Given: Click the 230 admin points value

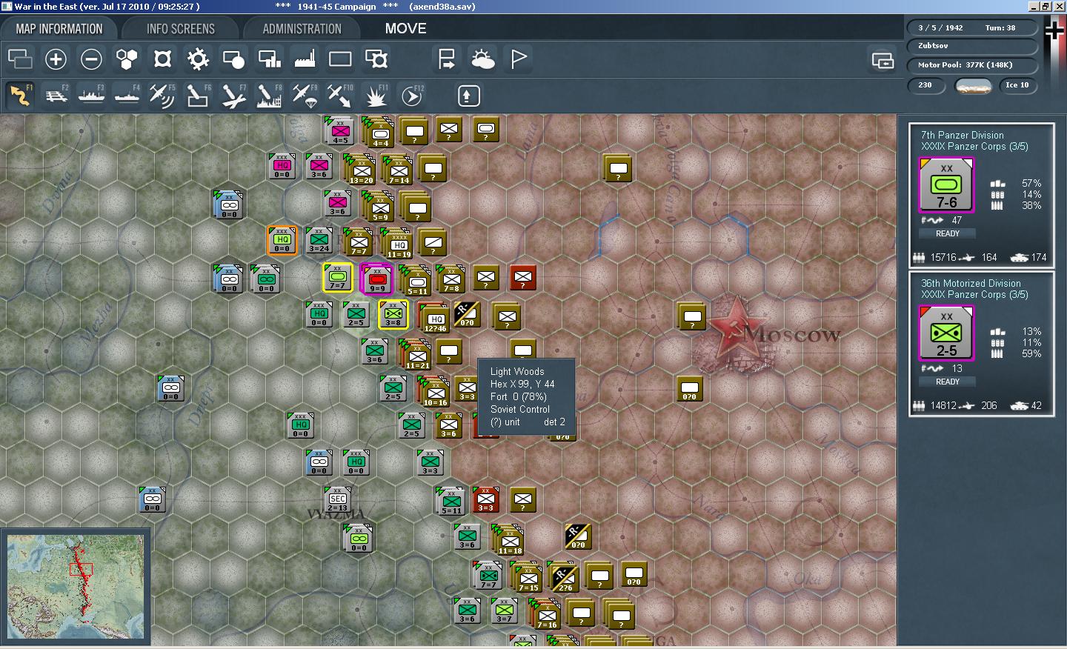Looking at the screenshot, I should point(926,85).
